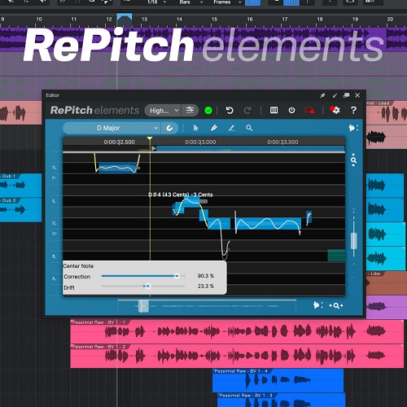Screen dimensions: 407x407
Task: Toggle the scale snap magnet beside D Major
Action: coord(169,128)
